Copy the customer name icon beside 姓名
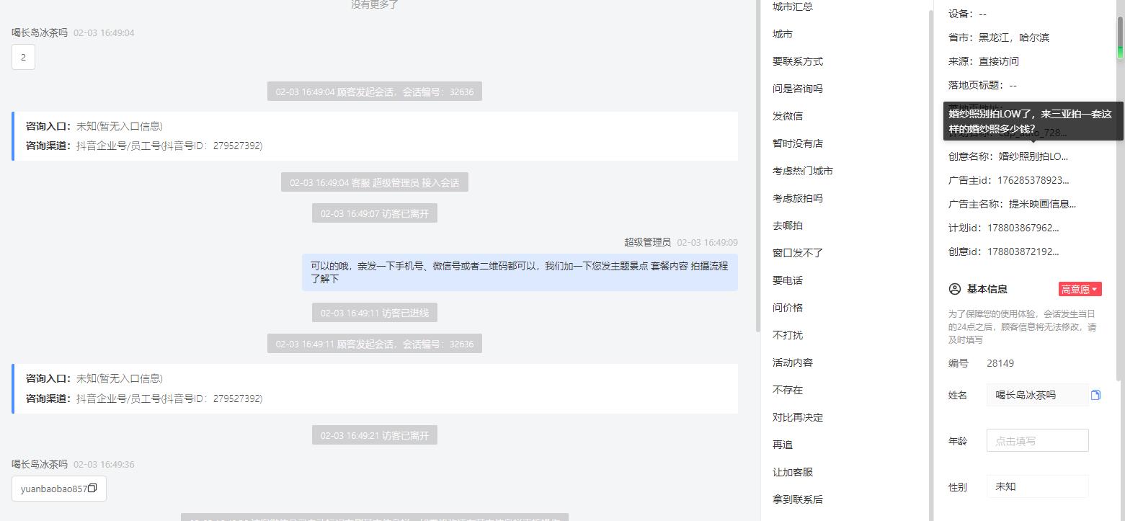The image size is (1125, 521). click(1095, 395)
